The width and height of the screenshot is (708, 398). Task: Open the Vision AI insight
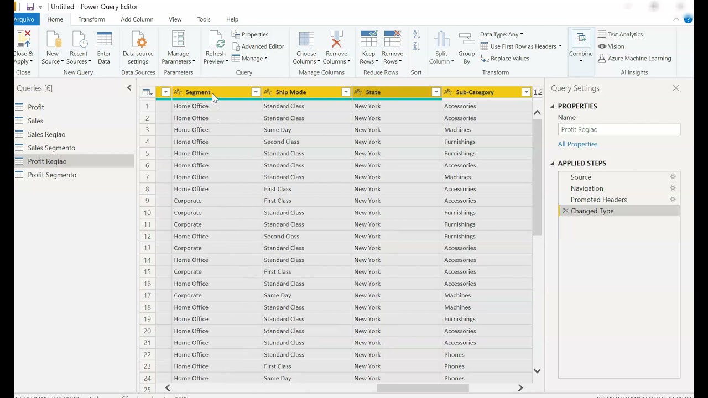tap(611, 46)
